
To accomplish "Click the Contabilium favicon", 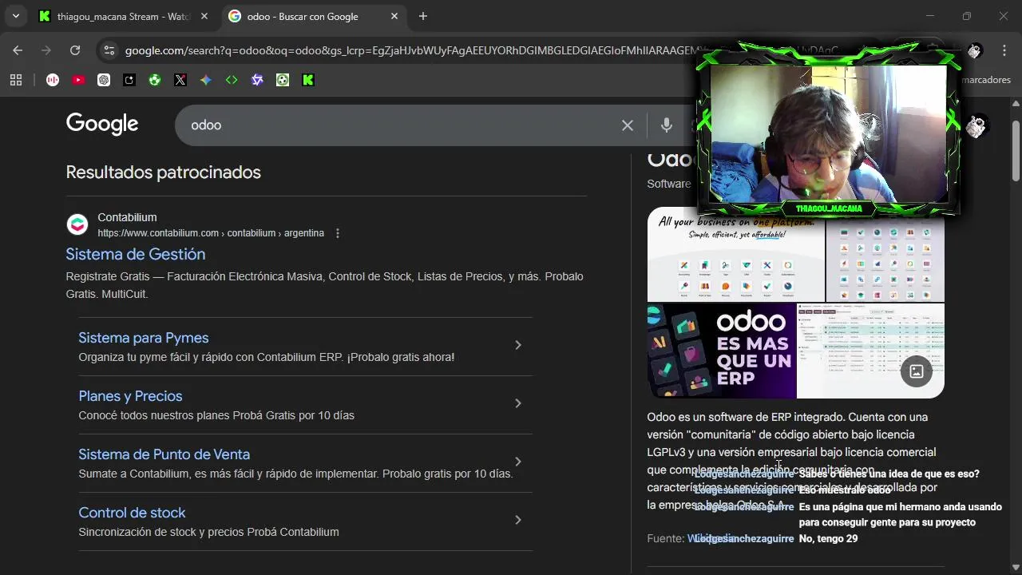I will [77, 225].
